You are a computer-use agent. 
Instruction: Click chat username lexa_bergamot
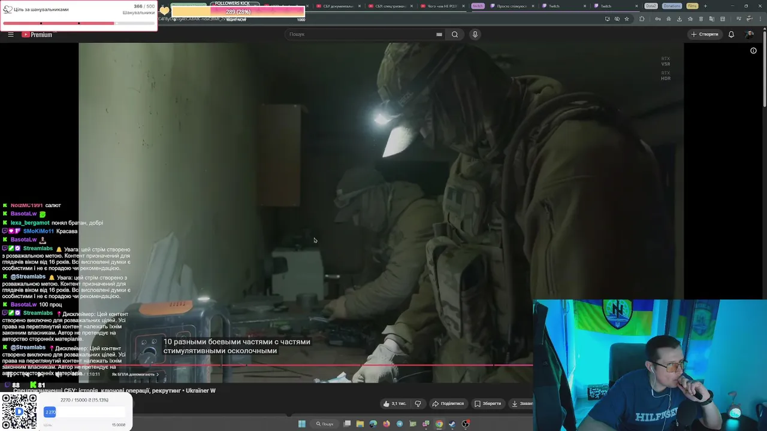[30, 223]
